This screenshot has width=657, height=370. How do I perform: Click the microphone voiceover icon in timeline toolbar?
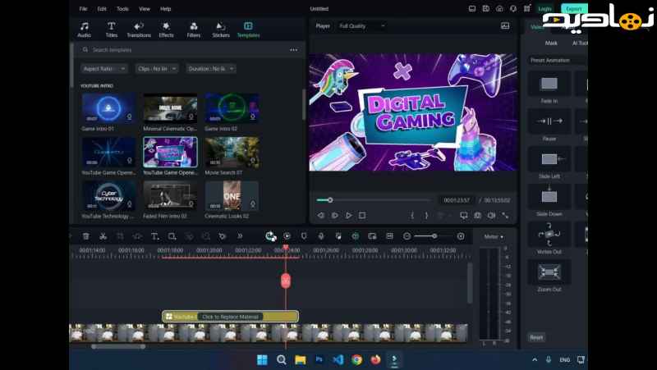coord(321,236)
